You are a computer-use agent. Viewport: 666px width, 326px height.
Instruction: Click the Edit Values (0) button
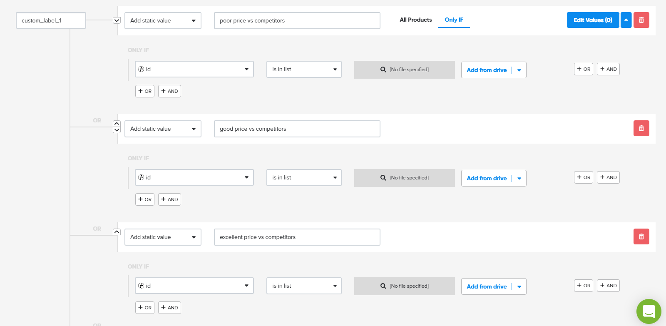(x=593, y=20)
